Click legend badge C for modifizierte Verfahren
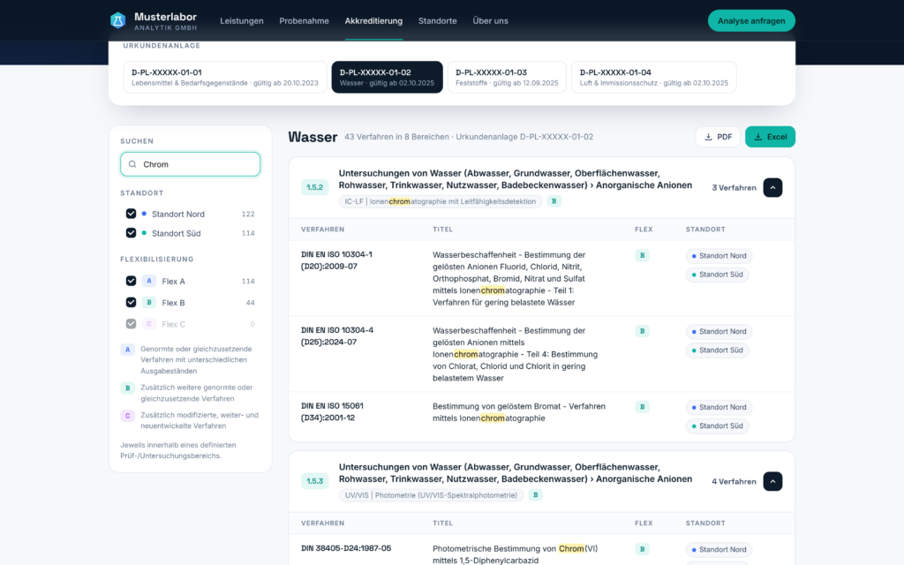 pyautogui.click(x=127, y=416)
